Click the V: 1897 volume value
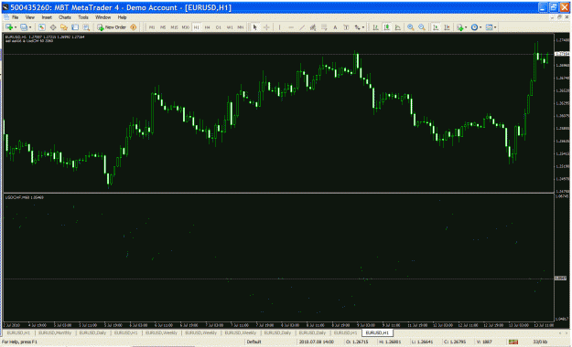 (x=484, y=342)
